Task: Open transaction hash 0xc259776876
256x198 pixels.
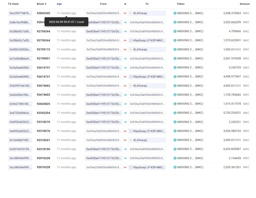Action: pos(20,13)
